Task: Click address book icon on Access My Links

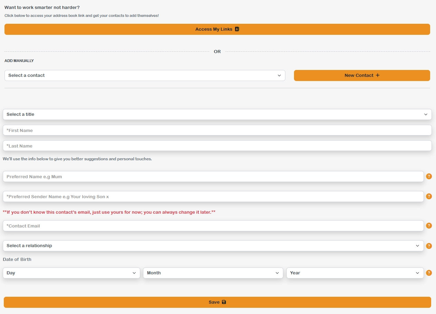Action: (x=237, y=29)
